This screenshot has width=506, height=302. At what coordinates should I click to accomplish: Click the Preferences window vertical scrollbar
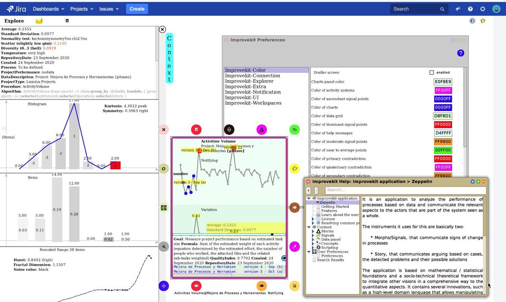[466, 122]
